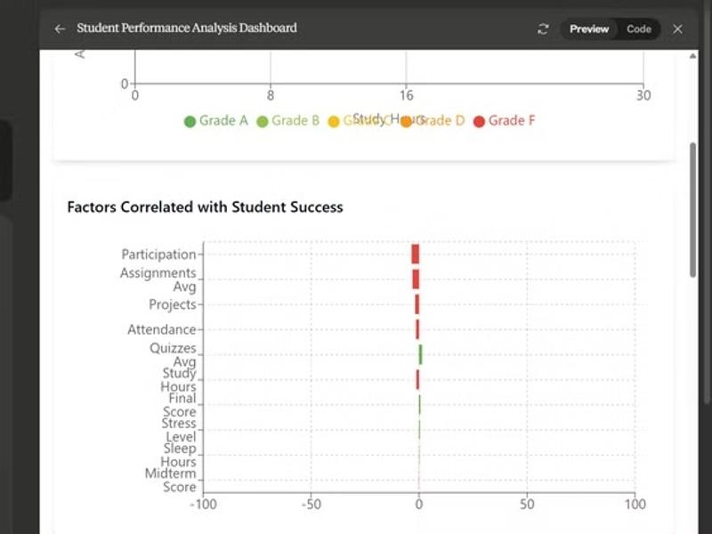The width and height of the screenshot is (712, 534).
Task: Toggle the Grade F legend label
Action: [x=512, y=120]
